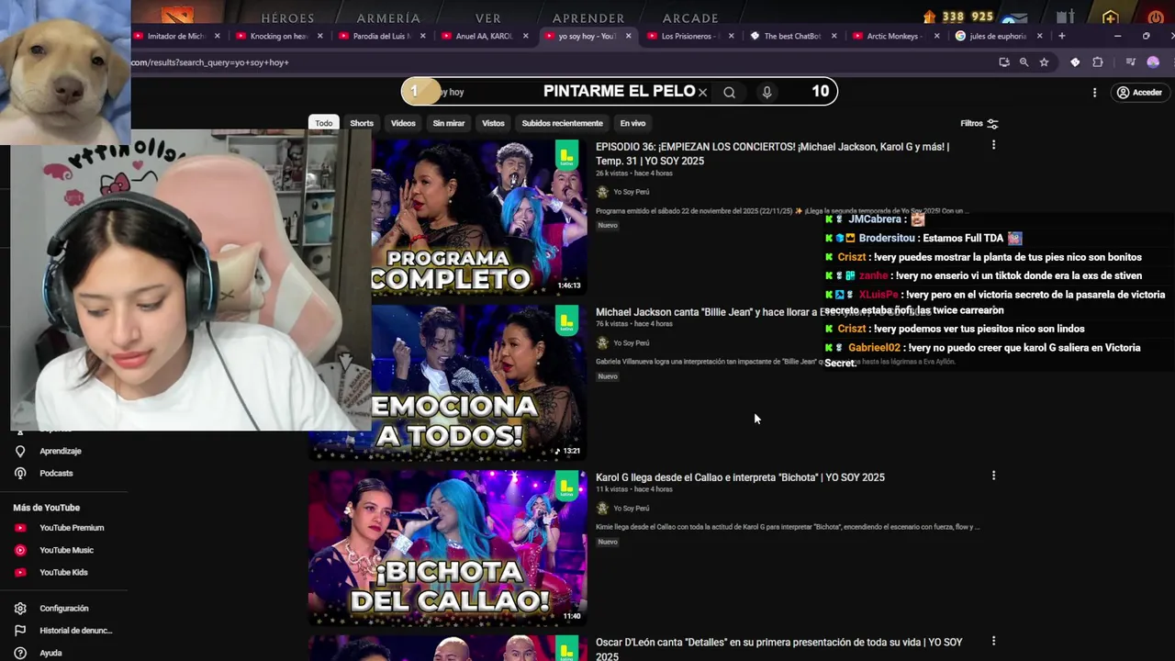
Task: Open the browser profile avatar
Action: tap(1153, 62)
